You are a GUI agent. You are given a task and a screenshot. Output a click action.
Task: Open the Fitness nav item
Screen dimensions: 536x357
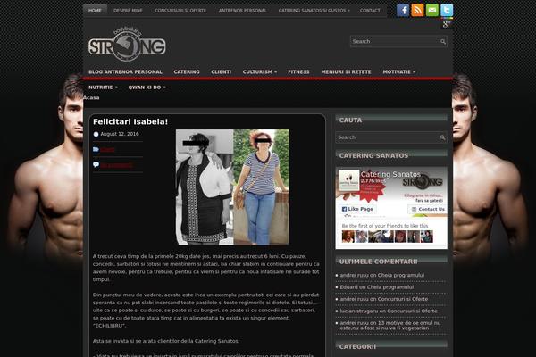(x=298, y=71)
